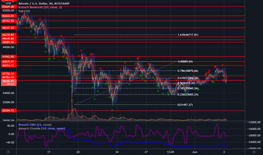Select the Kovach Reversals indicator legend
263x155 pixels.
click(40, 7)
